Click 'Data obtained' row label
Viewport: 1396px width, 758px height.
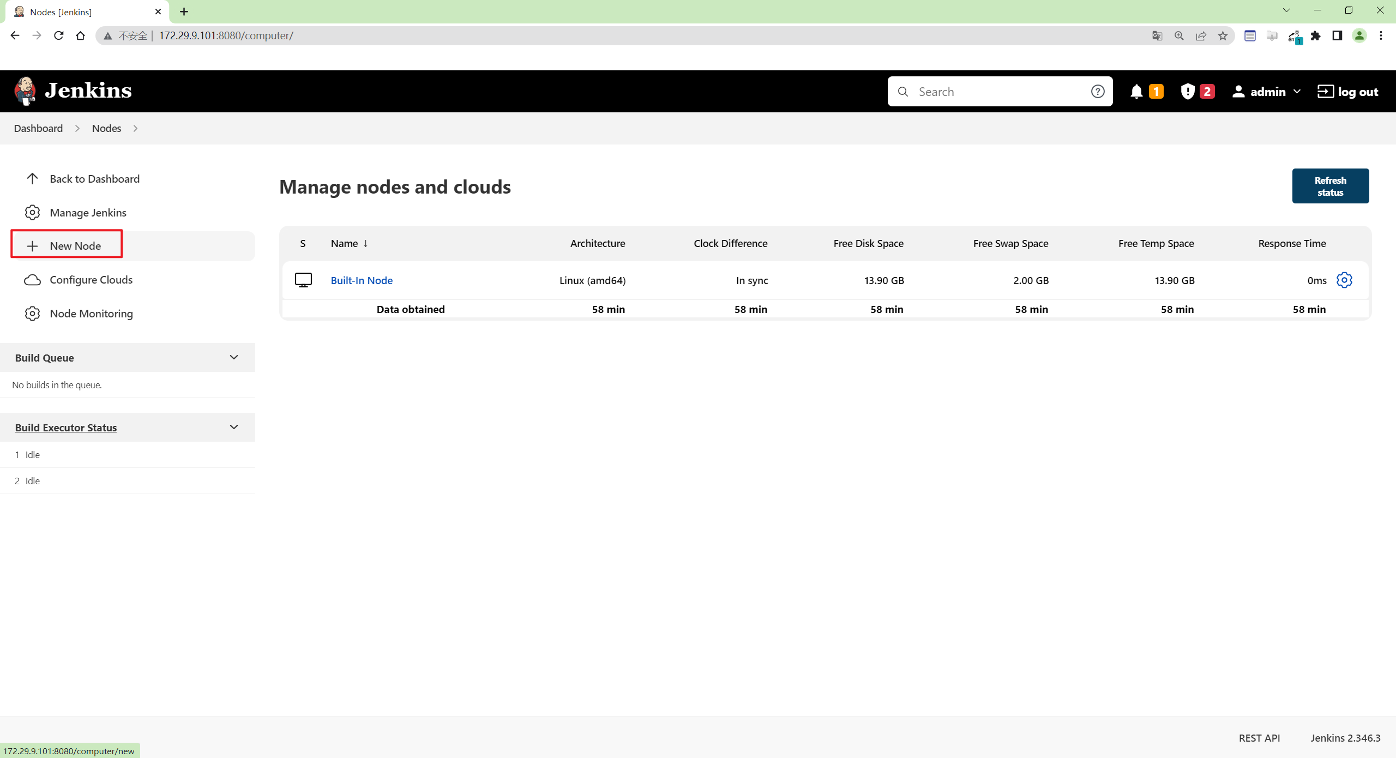[411, 309]
